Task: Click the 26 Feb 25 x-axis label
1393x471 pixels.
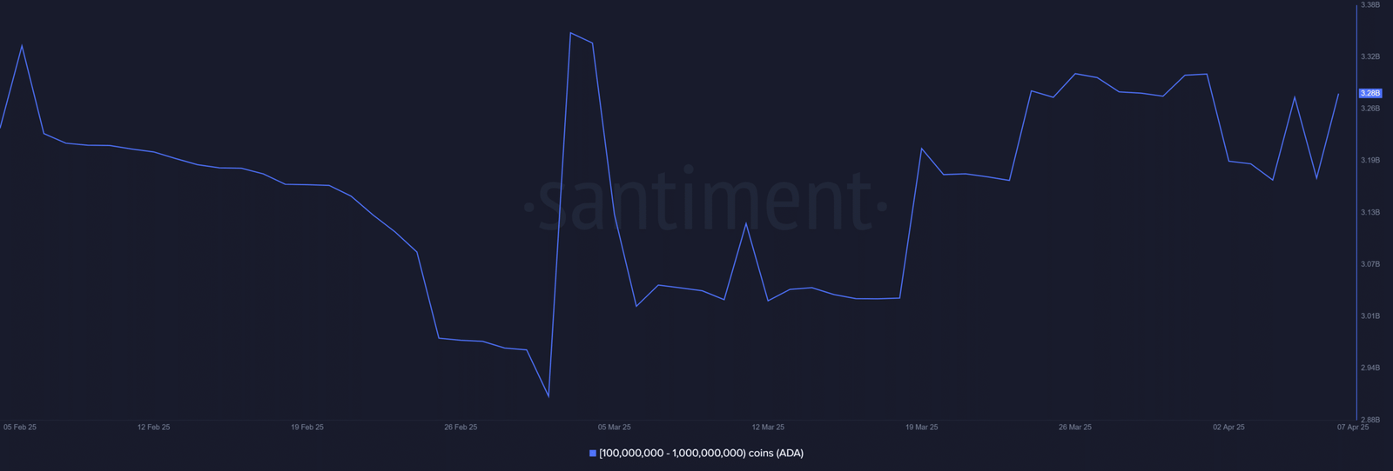Action: point(461,428)
